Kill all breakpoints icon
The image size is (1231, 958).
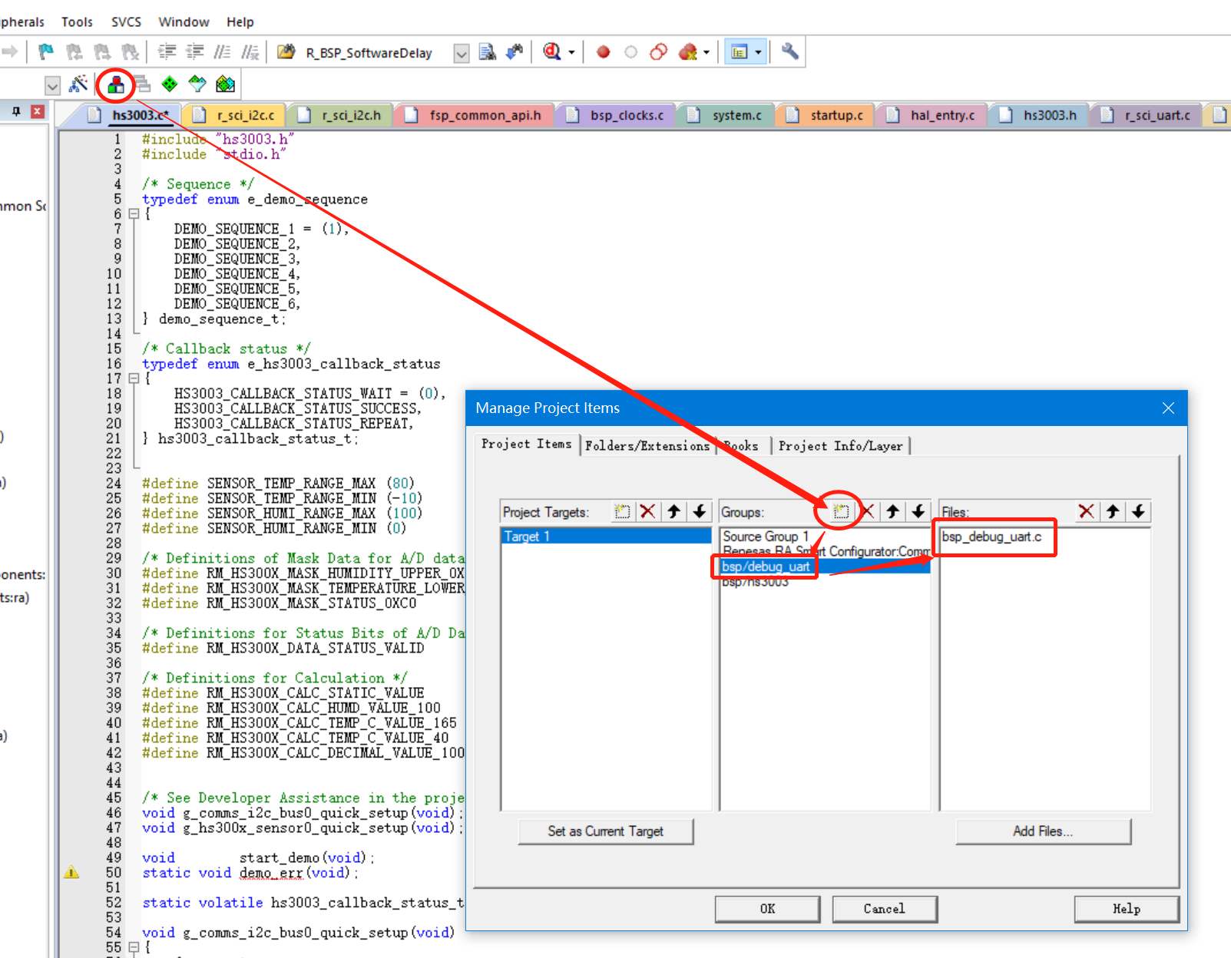(688, 52)
